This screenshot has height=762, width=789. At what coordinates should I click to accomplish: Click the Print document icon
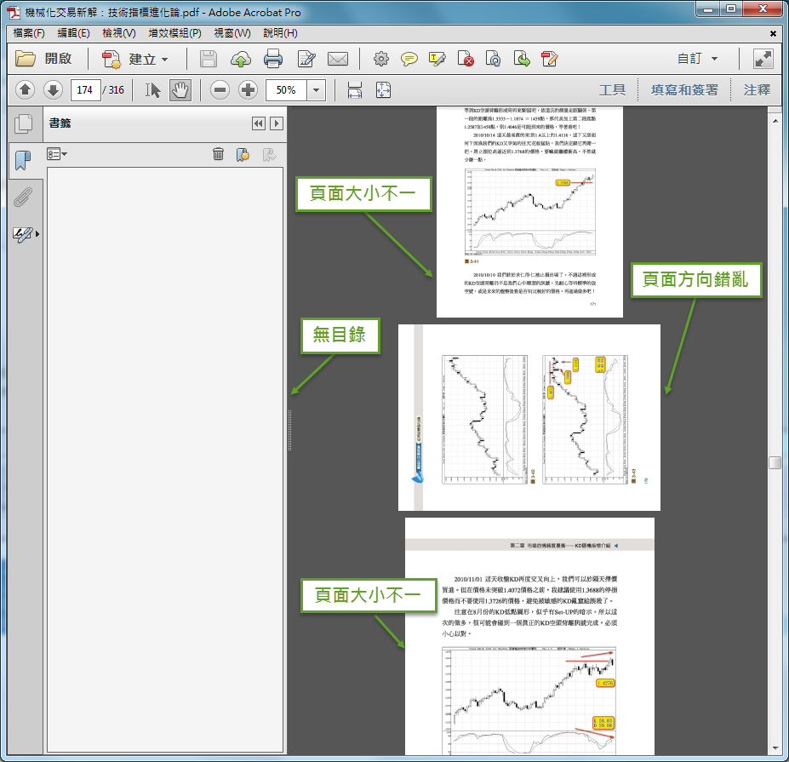(273, 59)
